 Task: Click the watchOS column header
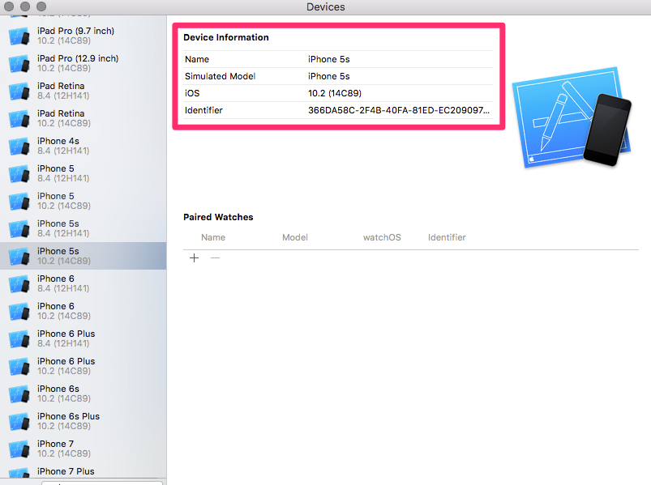click(382, 237)
